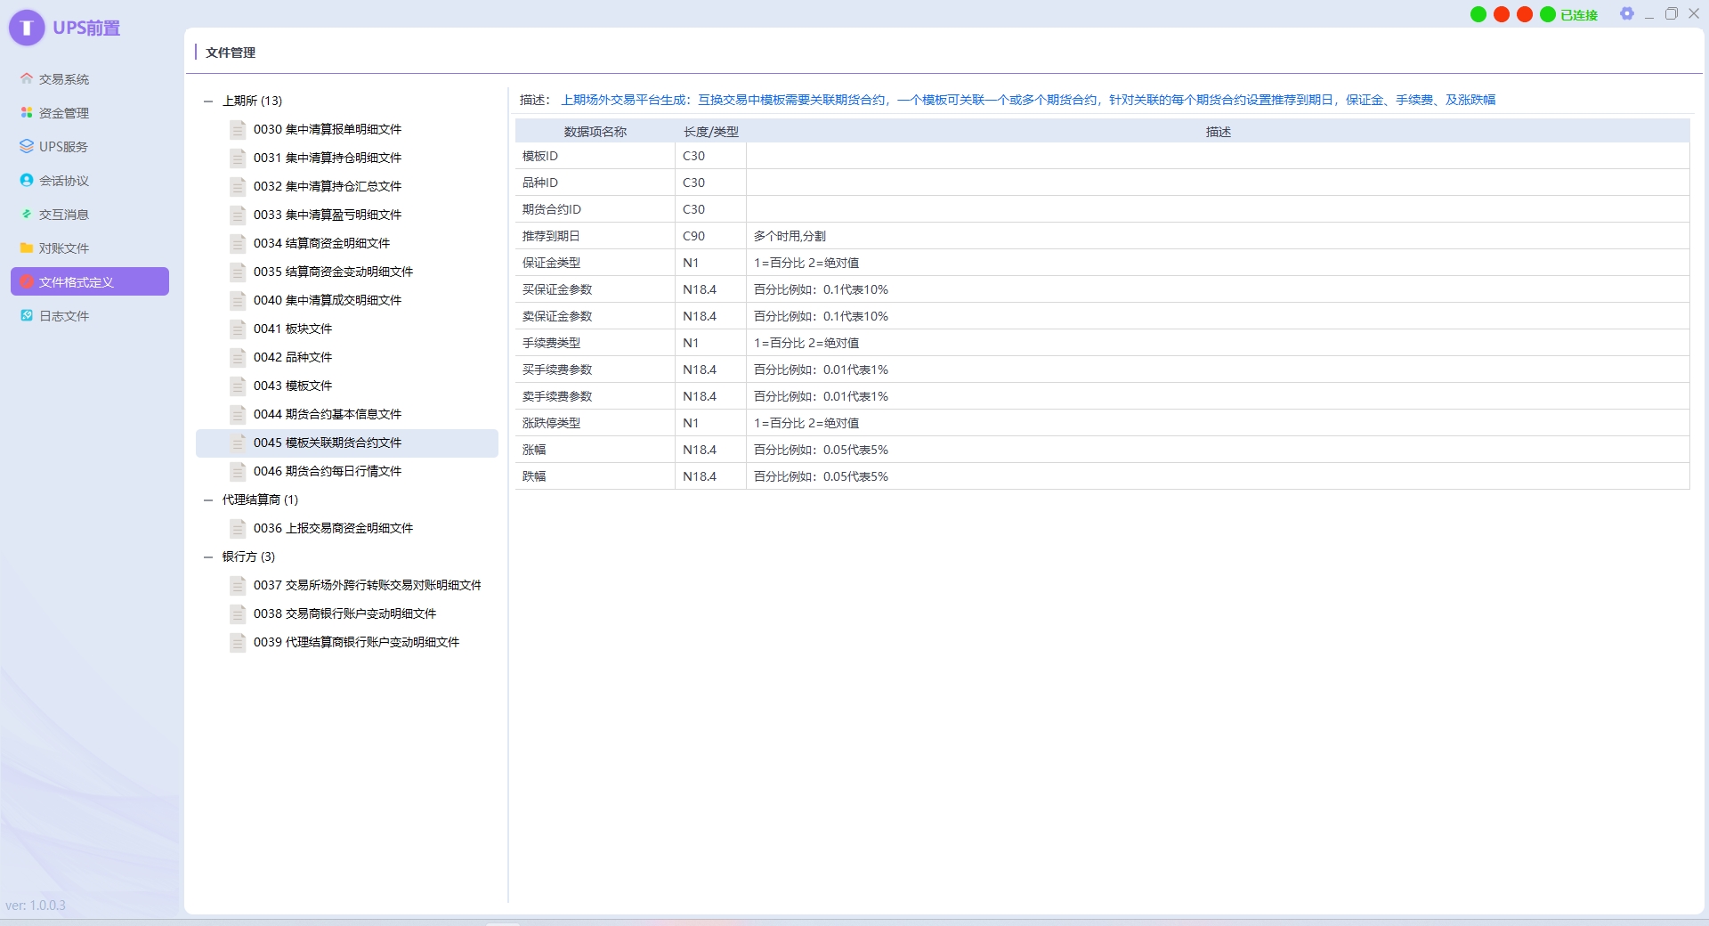Click the UPS前置 application title text

point(86,28)
